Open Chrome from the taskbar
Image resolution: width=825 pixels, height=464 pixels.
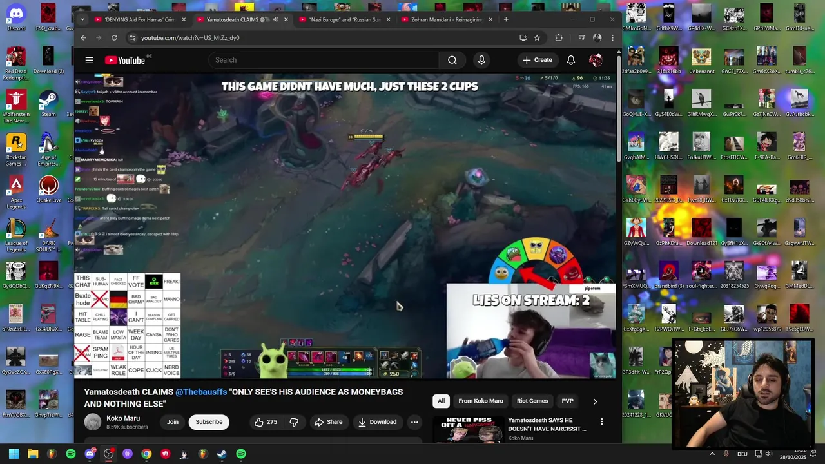point(146,454)
